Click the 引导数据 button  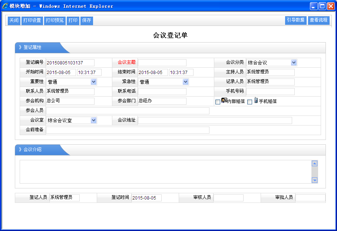point(295,20)
